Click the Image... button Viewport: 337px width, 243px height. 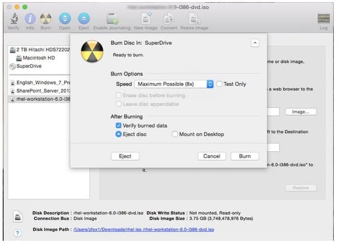[x=300, y=112]
